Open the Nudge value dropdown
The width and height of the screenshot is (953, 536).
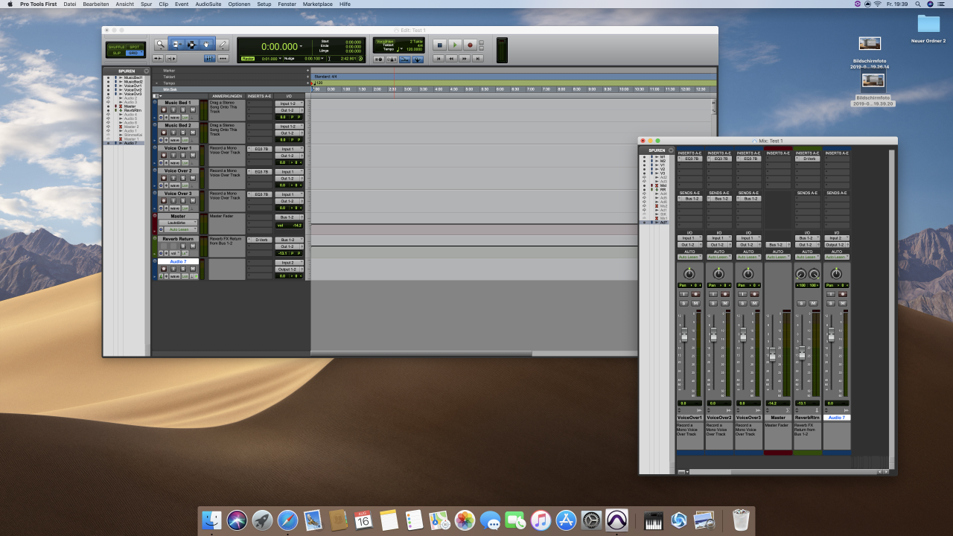pyautogui.click(x=322, y=58)
